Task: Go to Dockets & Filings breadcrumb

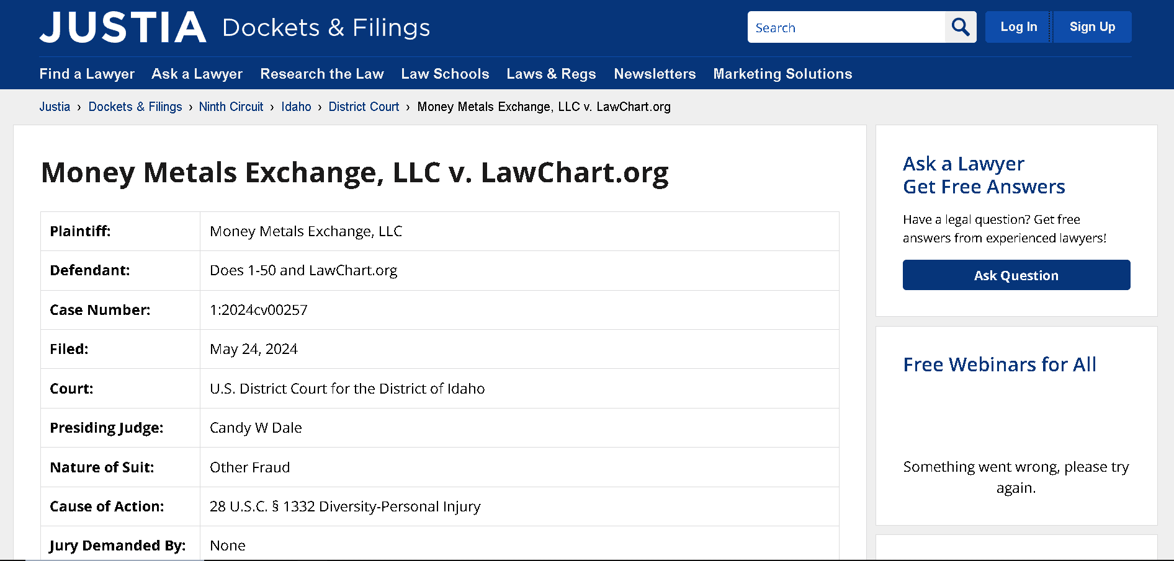Action: click(x=135, y=107)
